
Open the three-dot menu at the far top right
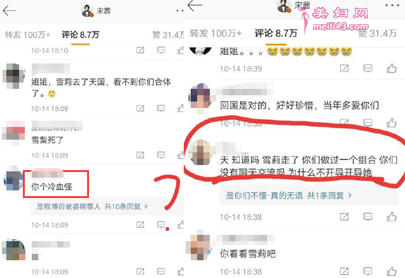[392, 5]
